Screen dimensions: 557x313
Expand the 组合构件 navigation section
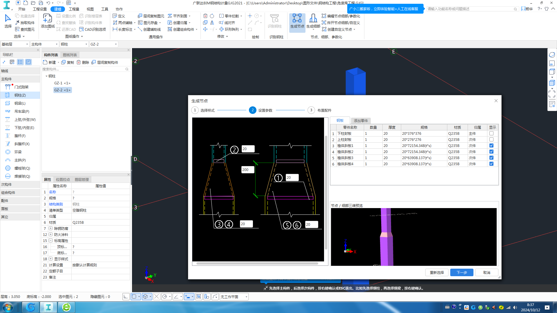[x=20, y=192]
